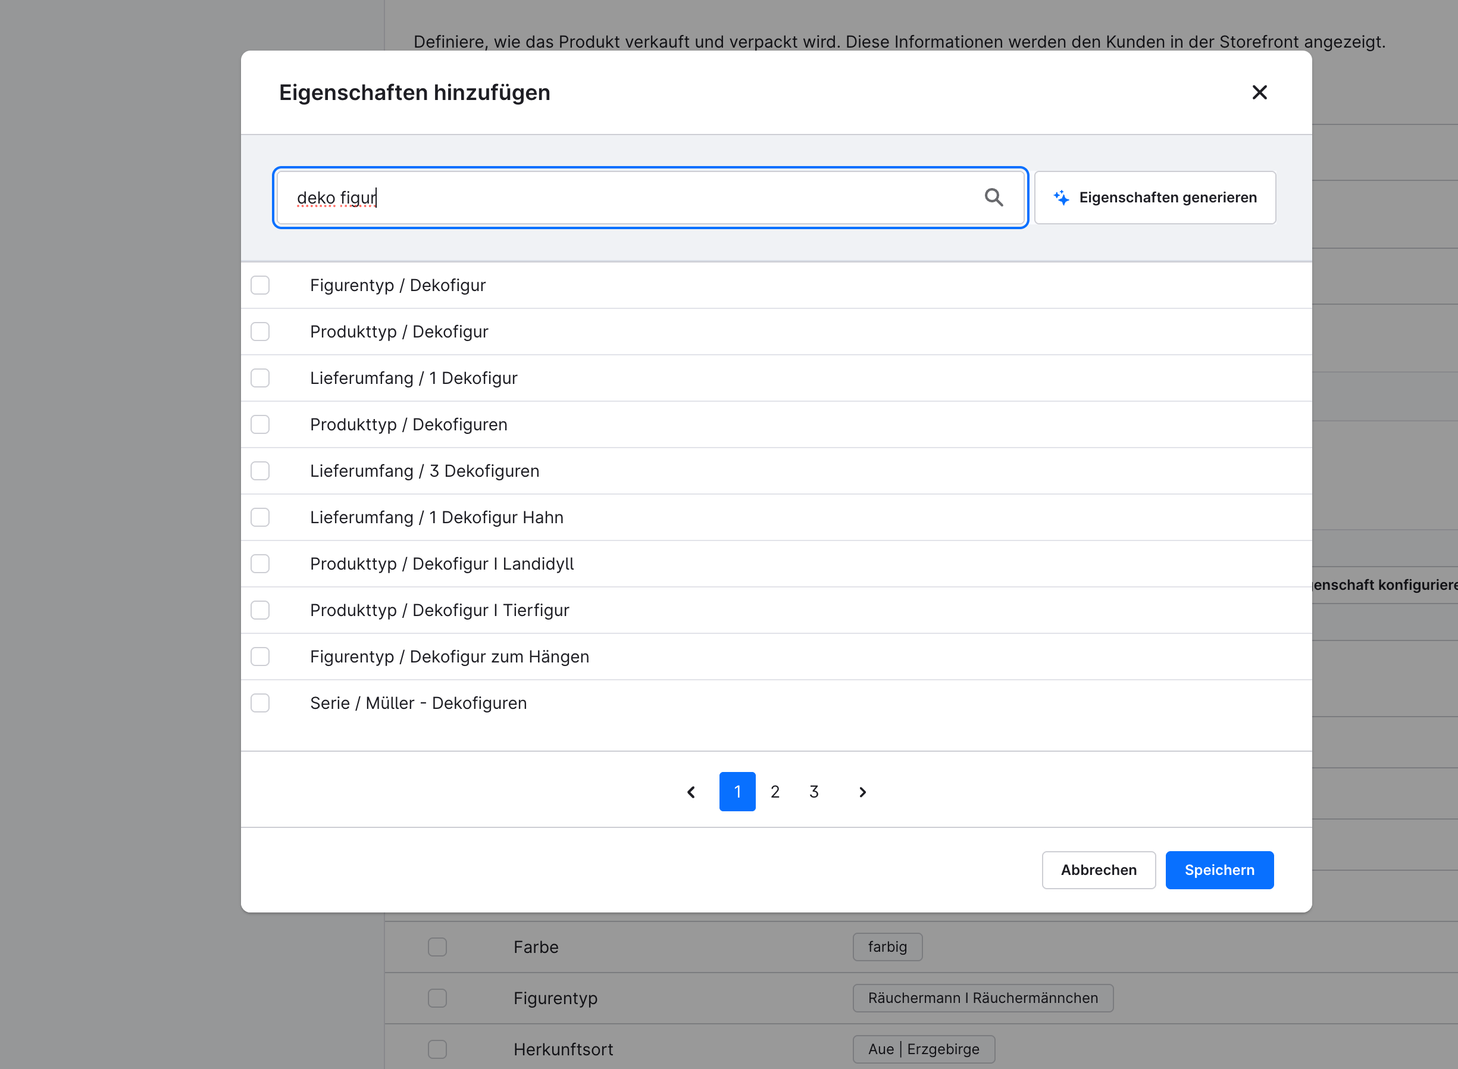The height and width of the screenshot is (1069, 1458).
Task: Focus the search field containing 'deko figur'
Action: click(x=650, y=198)
